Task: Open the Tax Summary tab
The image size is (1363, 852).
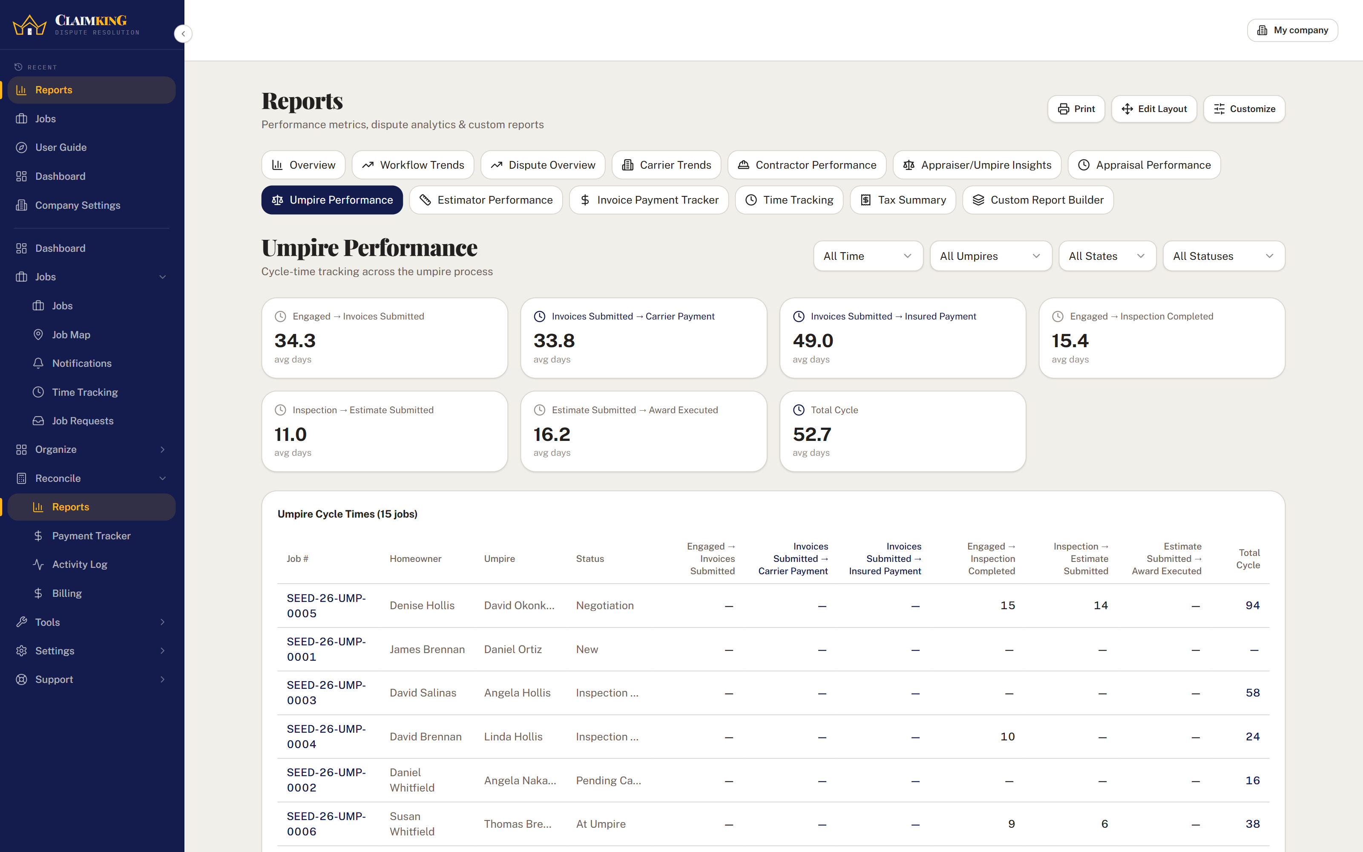Action: (903, 200)
